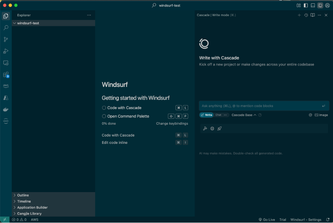333x223 pixels.
Task: Click Edit code inline shortcut row
Action: [145, 142]
